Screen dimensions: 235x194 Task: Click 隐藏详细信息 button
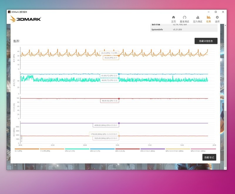[x=206, y=41]
